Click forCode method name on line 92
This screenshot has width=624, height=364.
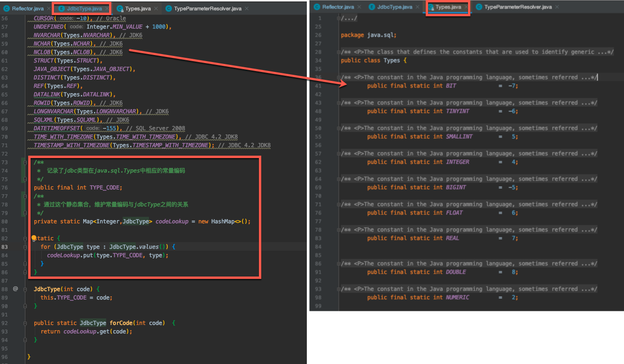pos(121,323)
